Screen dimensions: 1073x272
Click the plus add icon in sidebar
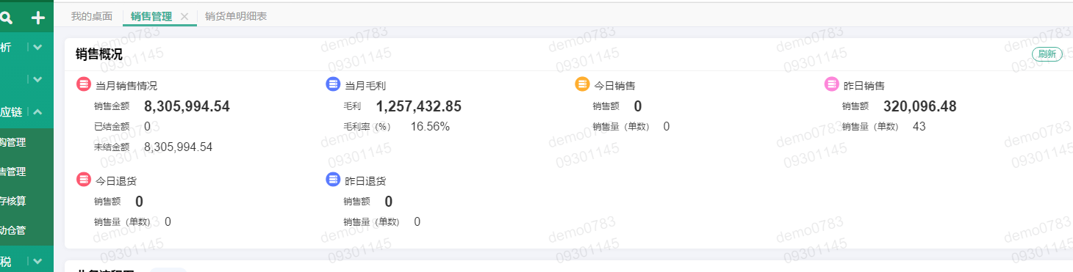click(x=38, y=18)
